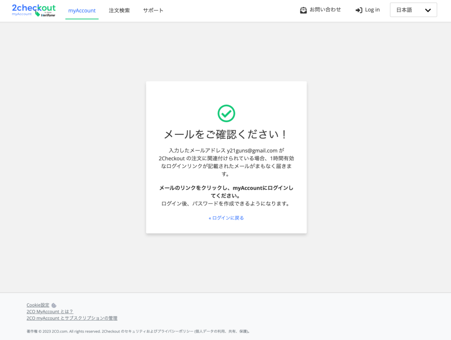
Task: Go to the サポート tab
Action: 153,11
